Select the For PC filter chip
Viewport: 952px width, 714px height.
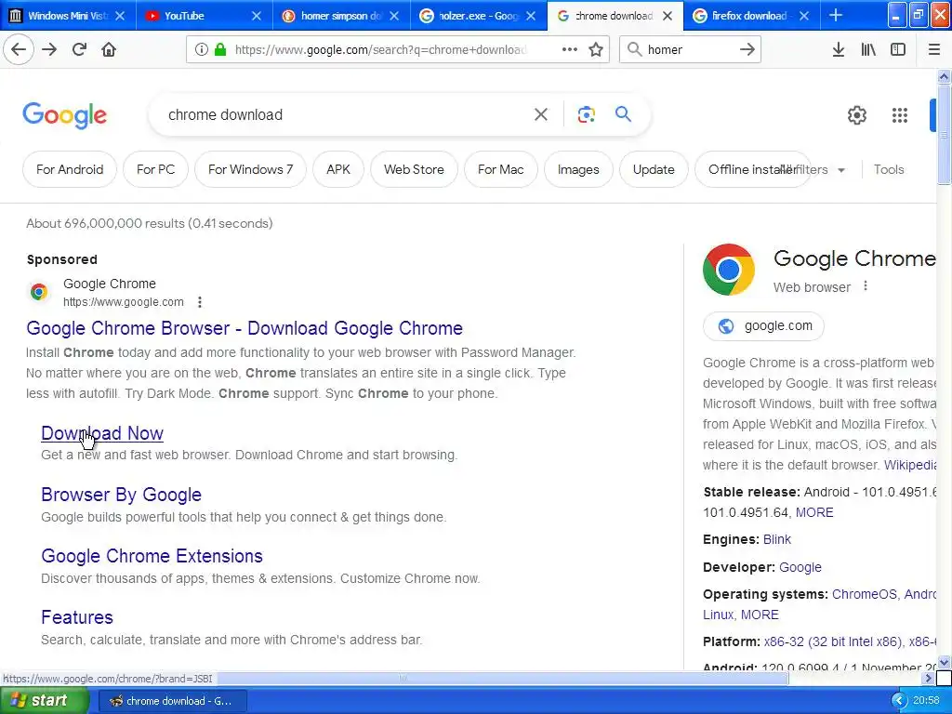pos(155,169)
